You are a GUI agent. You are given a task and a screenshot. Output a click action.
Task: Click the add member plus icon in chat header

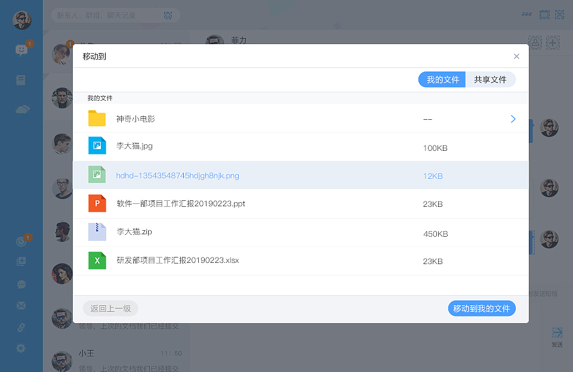(553, 43)
